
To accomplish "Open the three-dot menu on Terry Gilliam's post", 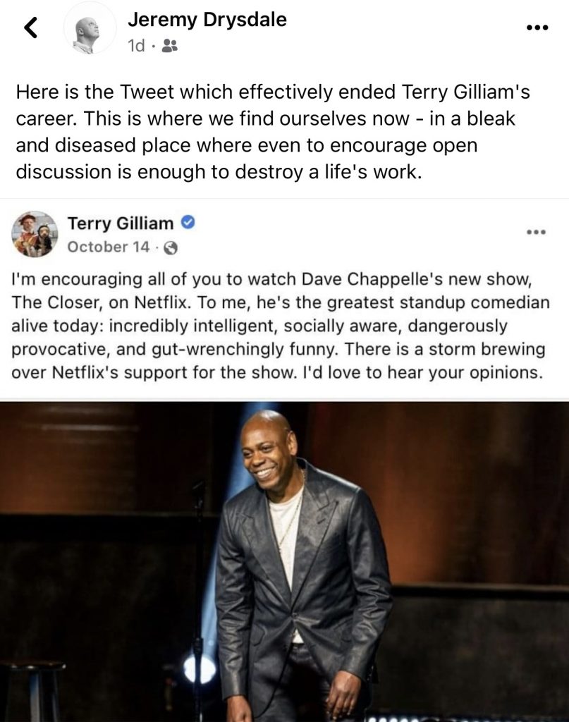I will pos(537,231).
